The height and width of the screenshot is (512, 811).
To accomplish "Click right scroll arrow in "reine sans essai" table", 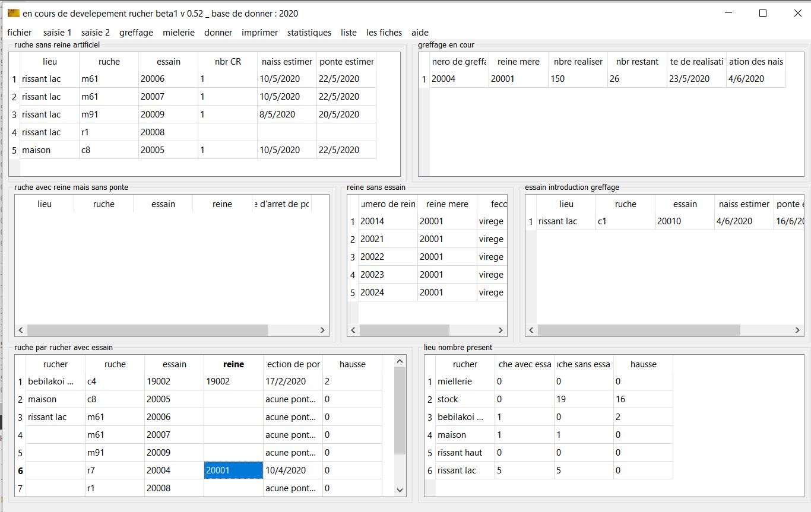I will tap(500, 330).
